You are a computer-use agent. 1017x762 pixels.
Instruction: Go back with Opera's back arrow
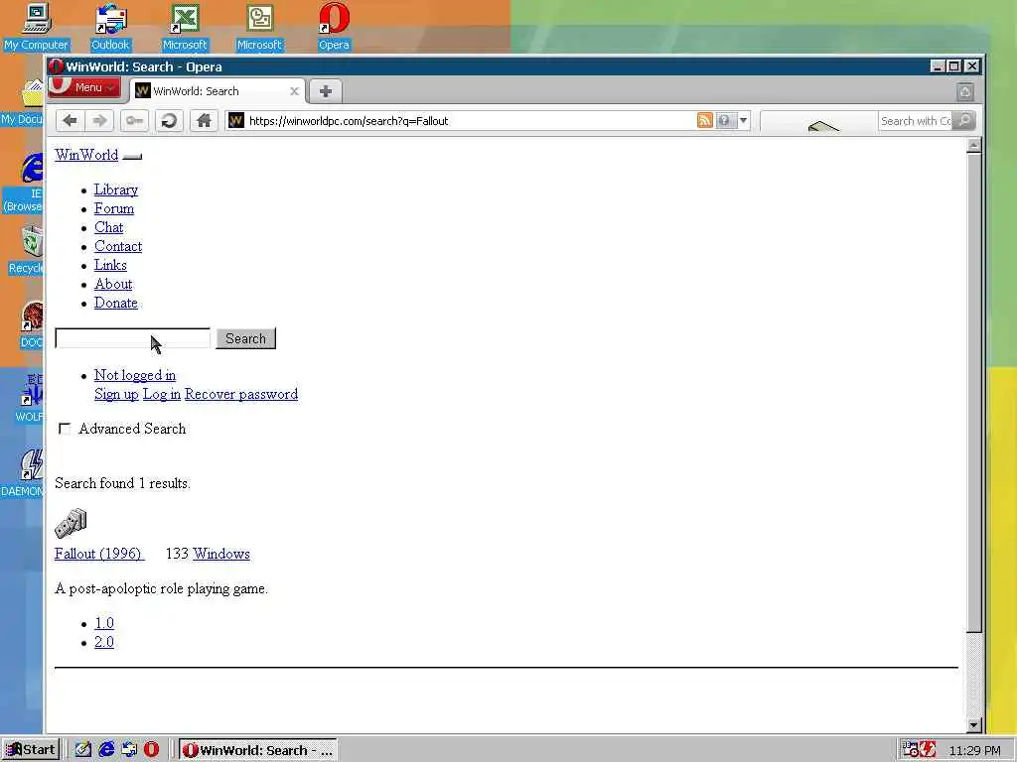71,120
